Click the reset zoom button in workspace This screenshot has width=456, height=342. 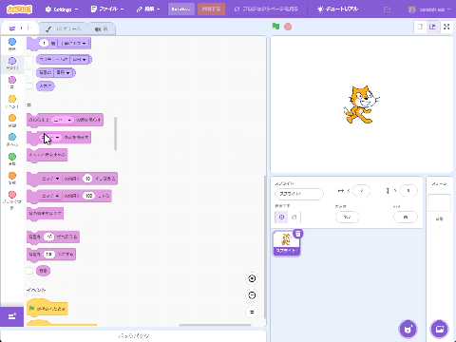pos(252,313)
